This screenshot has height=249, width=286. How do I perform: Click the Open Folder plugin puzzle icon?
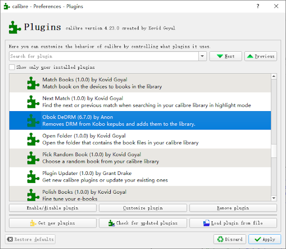(33, 139)
